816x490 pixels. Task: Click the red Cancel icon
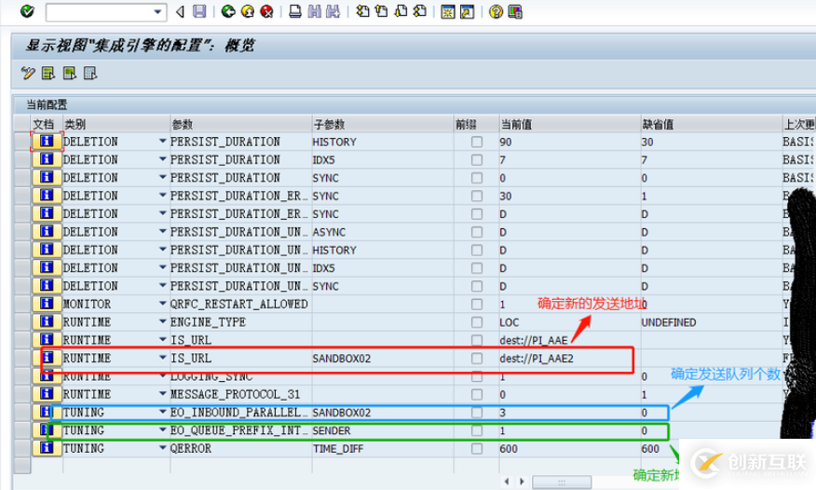267,11
